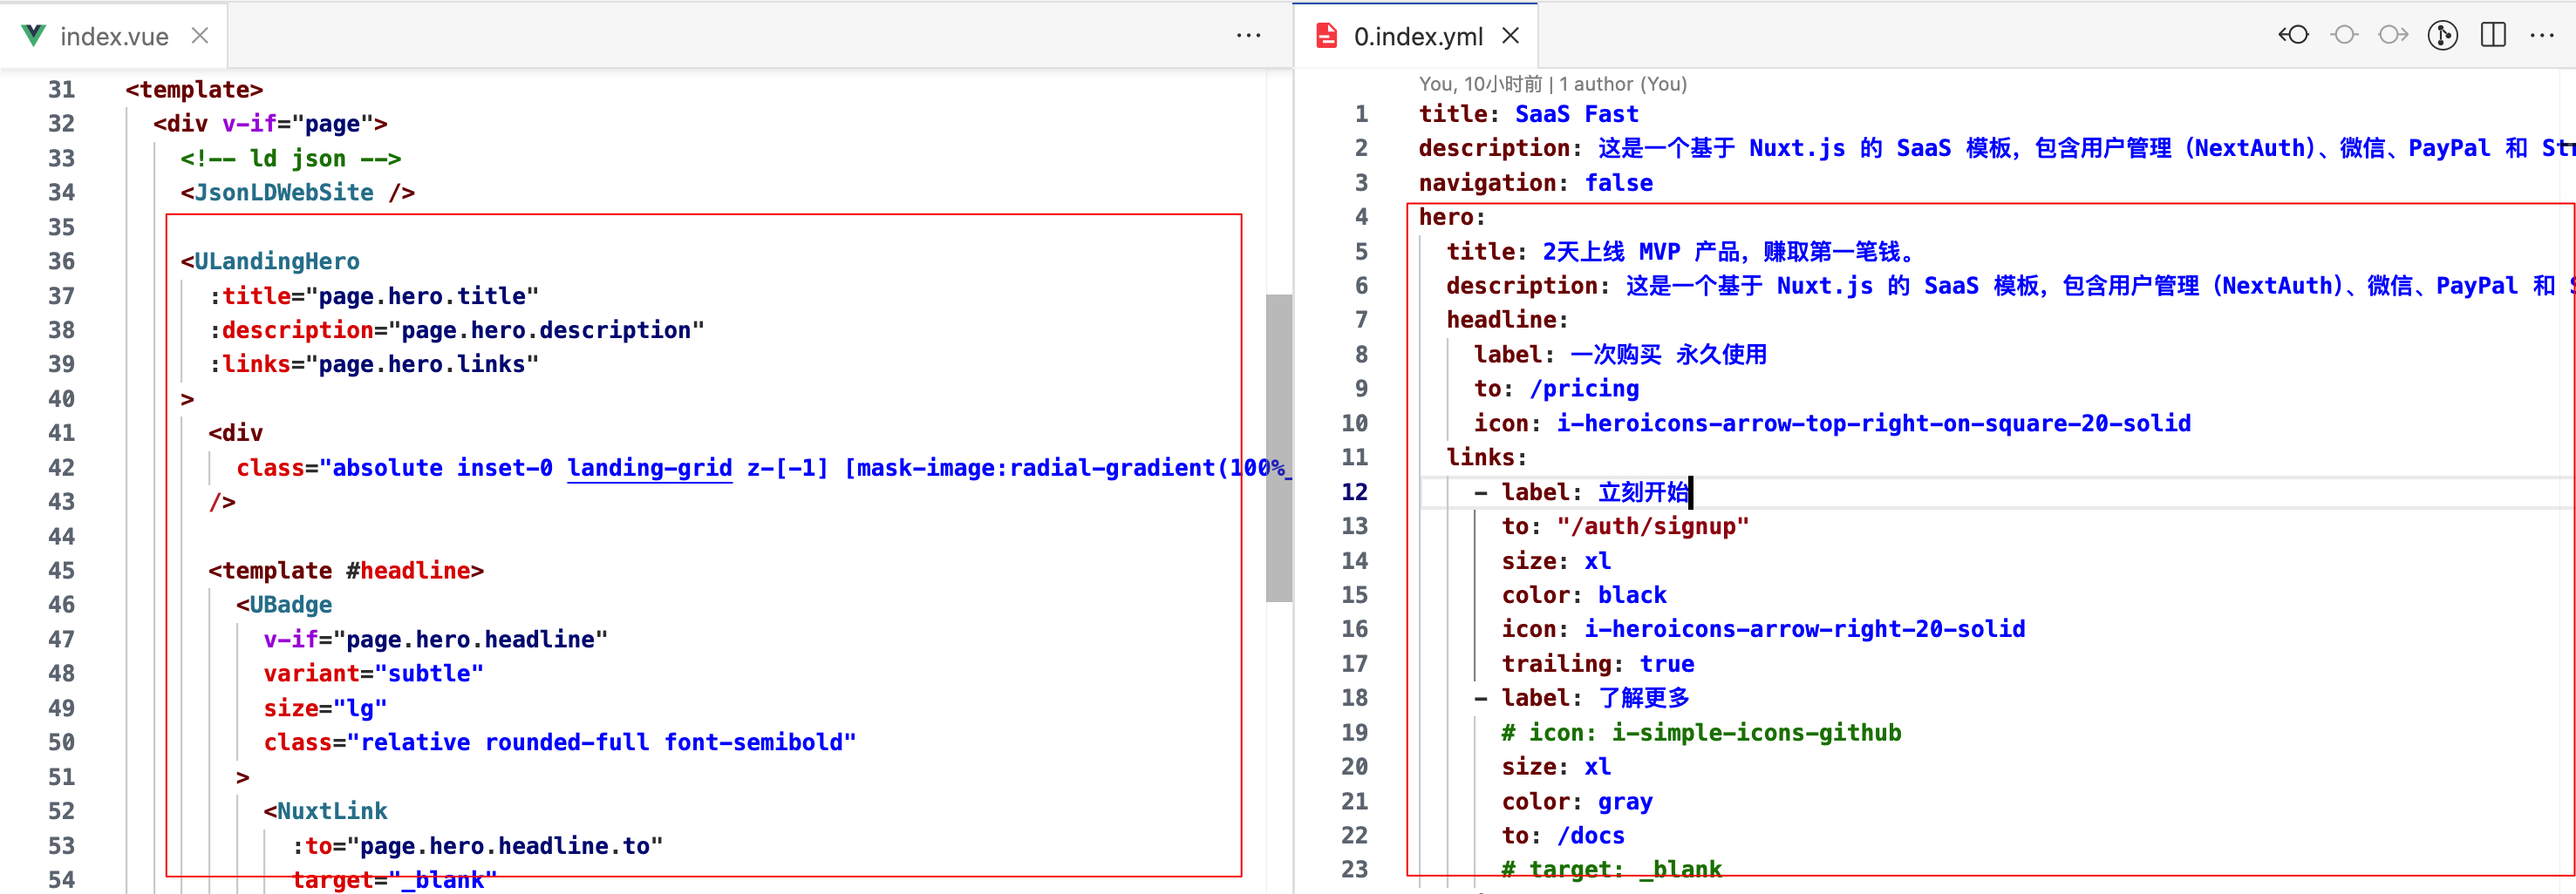2576x894 pixels.
Task: Click '<!-- ld json -->' comment
Action: tap(291, 159)
